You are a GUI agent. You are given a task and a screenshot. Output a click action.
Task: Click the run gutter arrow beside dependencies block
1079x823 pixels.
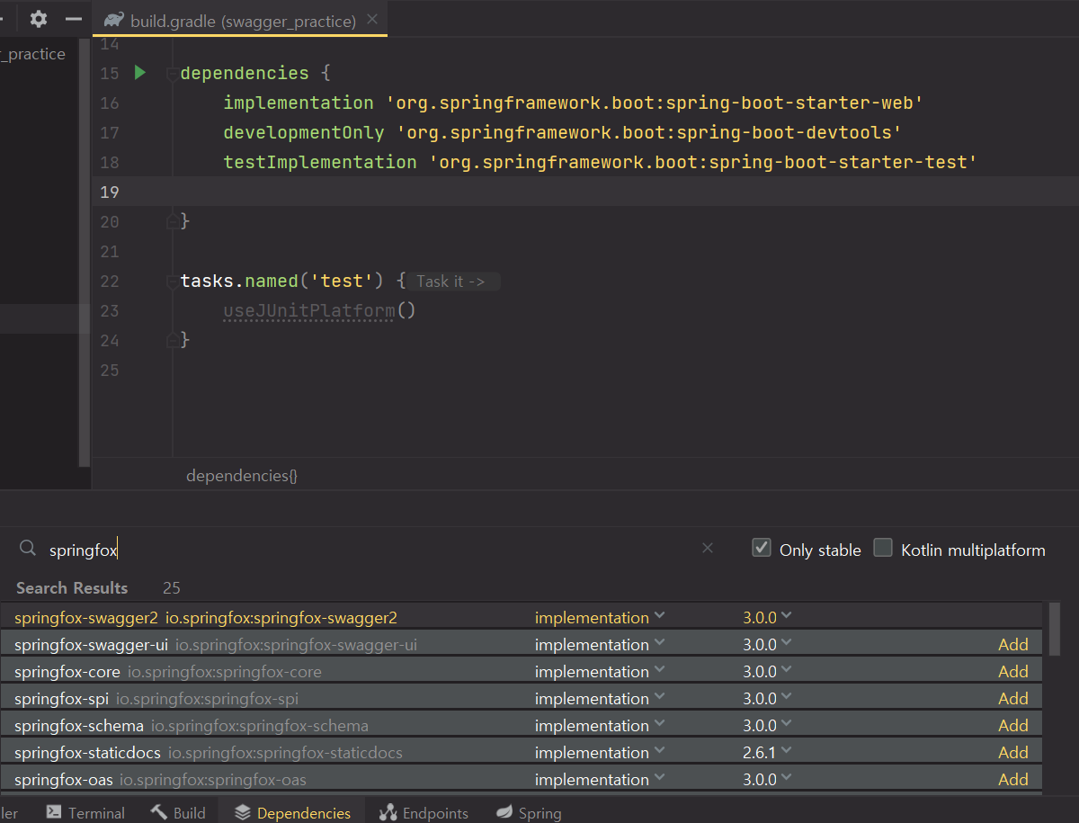click(139, 73)
